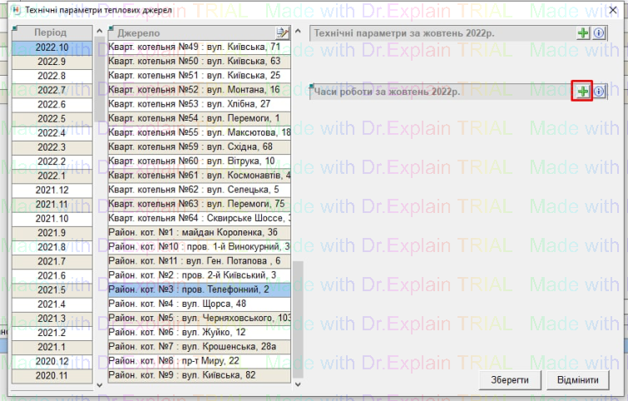Click corner marker on Часи роботи panel
Screen dimensions: 628x401
[x=311, y=87]
